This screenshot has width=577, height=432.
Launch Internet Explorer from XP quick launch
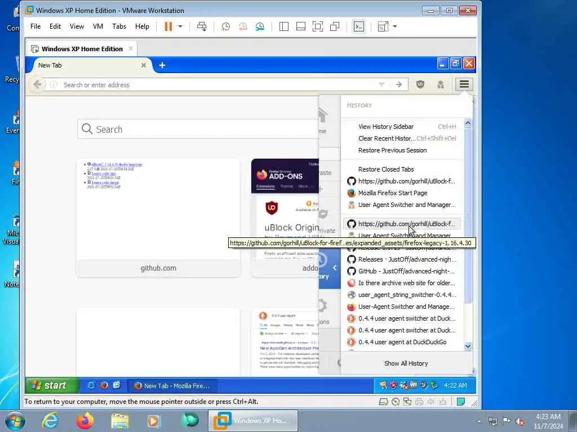(x=91, y=385)
